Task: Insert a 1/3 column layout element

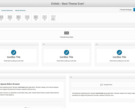Action: click(x=10, y=17)
